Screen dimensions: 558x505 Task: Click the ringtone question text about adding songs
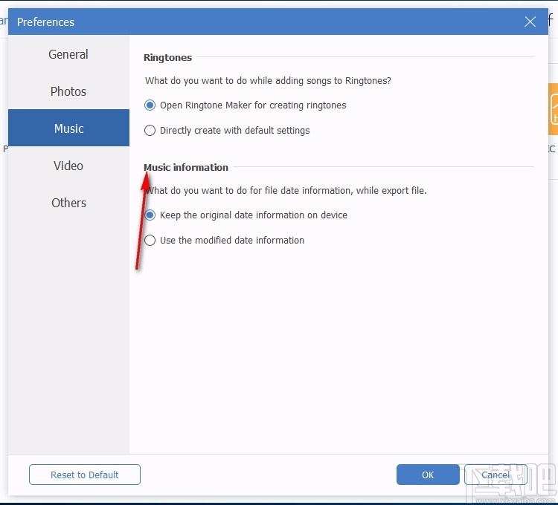pyautogui.click(x=268, y=81)
